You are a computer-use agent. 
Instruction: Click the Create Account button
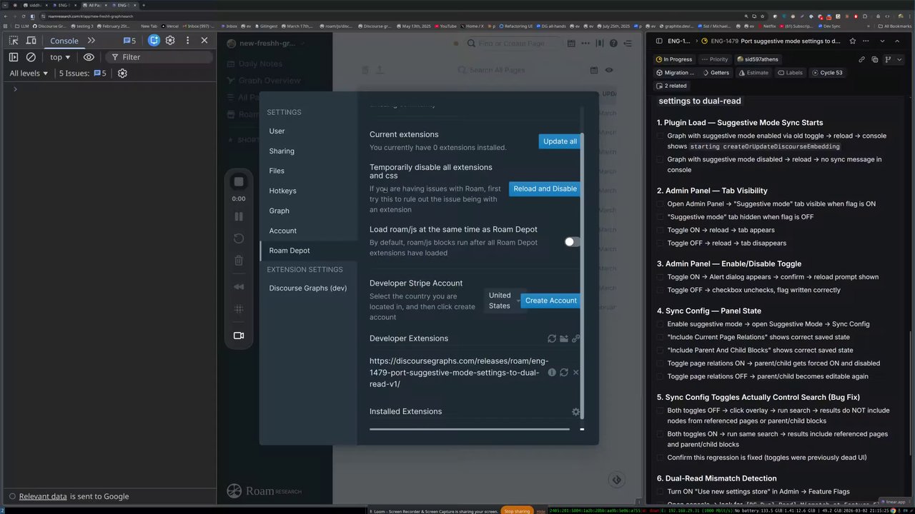click(x=550, y=301)
